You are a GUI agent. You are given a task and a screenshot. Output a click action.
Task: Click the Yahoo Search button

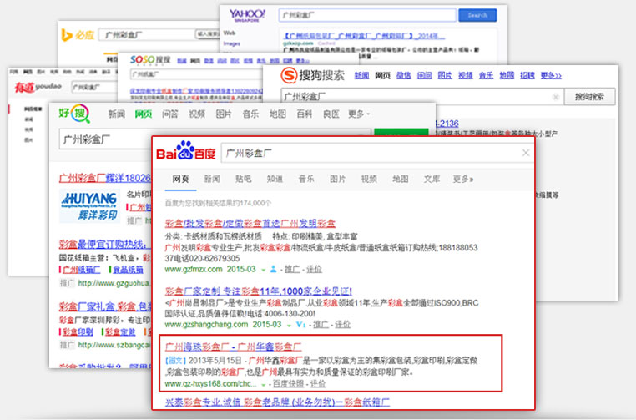[477, 15]
